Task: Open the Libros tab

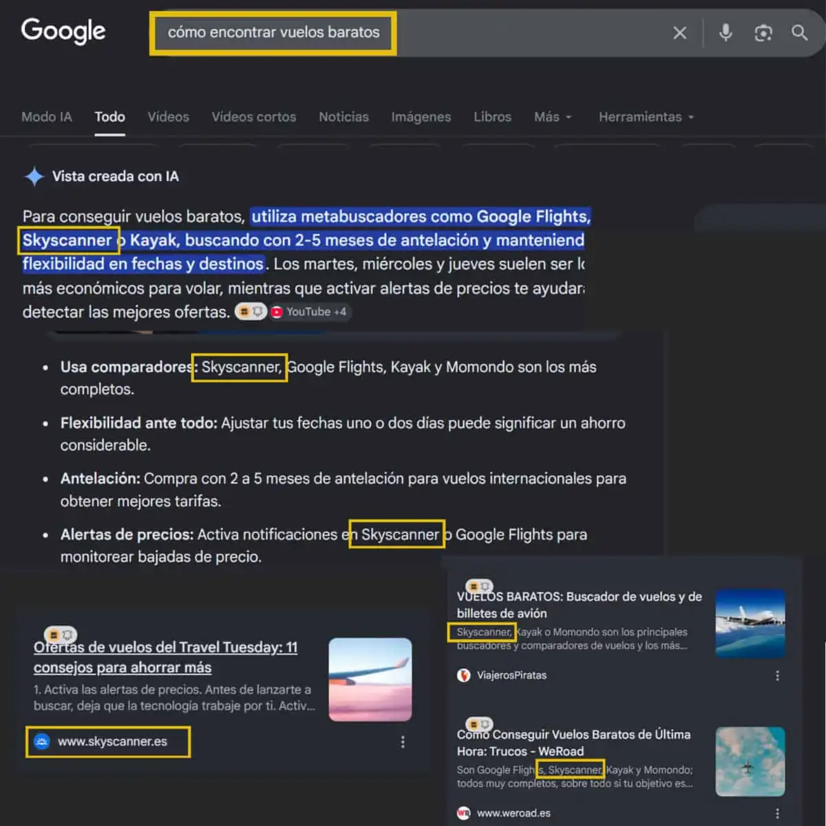Action: [492, 117]
